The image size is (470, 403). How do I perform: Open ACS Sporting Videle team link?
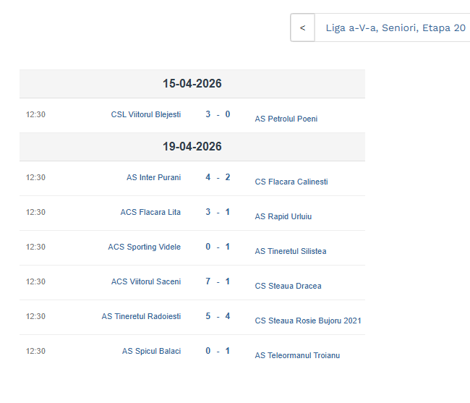point(144,247)
